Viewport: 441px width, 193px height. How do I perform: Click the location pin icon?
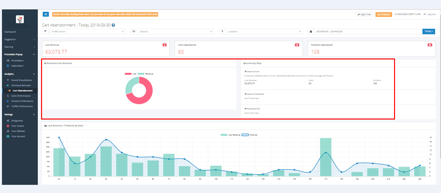tap(222, 31)
